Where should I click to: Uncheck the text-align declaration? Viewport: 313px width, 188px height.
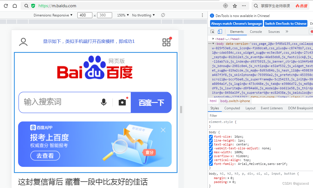(x=211, y=145)
